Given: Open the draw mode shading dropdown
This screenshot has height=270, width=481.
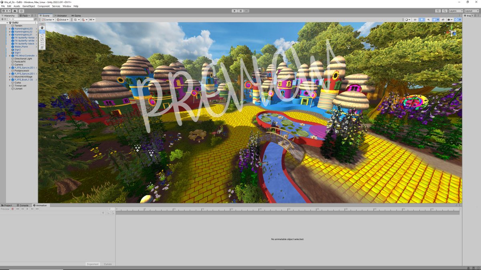Looking at the screenshot, I should (x=408, y=20).
